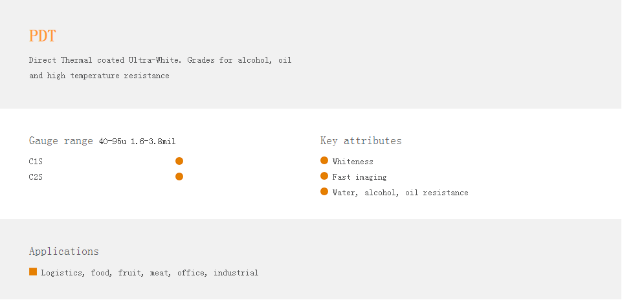Click the orange dot beside C1S

point(179,161)
